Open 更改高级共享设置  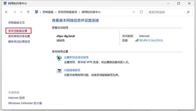(19, 36)
